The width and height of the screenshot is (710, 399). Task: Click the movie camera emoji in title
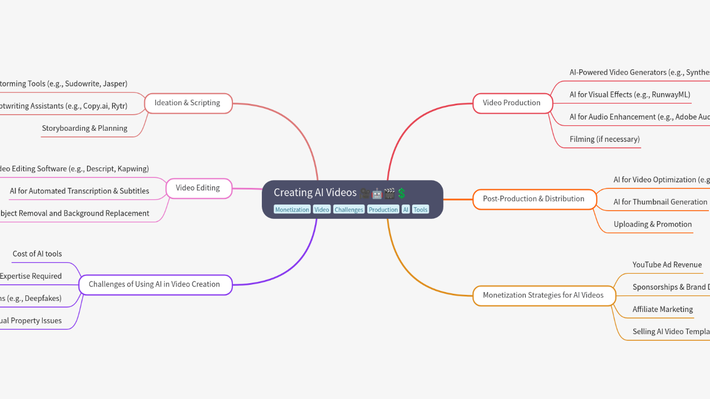(365, 193)
